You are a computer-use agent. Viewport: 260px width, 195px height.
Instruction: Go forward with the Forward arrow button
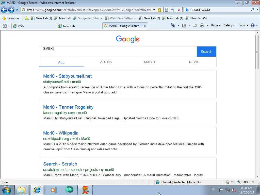coord(11,10)
